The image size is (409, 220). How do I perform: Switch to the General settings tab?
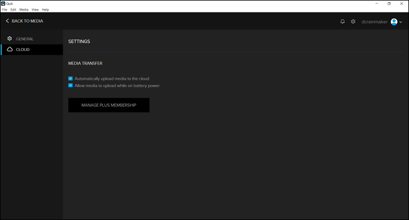(32, 39)
